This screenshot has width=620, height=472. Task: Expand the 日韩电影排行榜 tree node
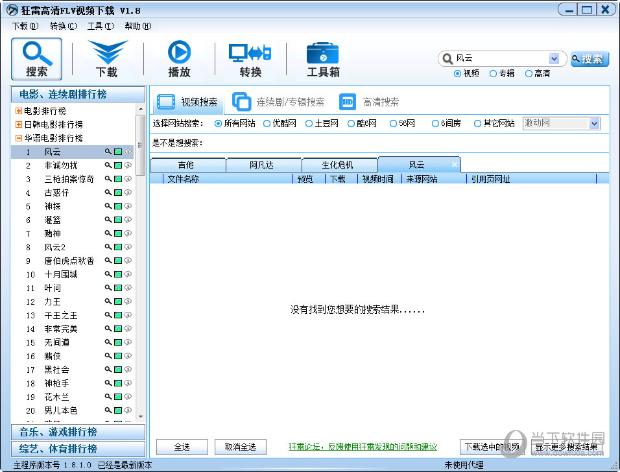tap(18, 124)
